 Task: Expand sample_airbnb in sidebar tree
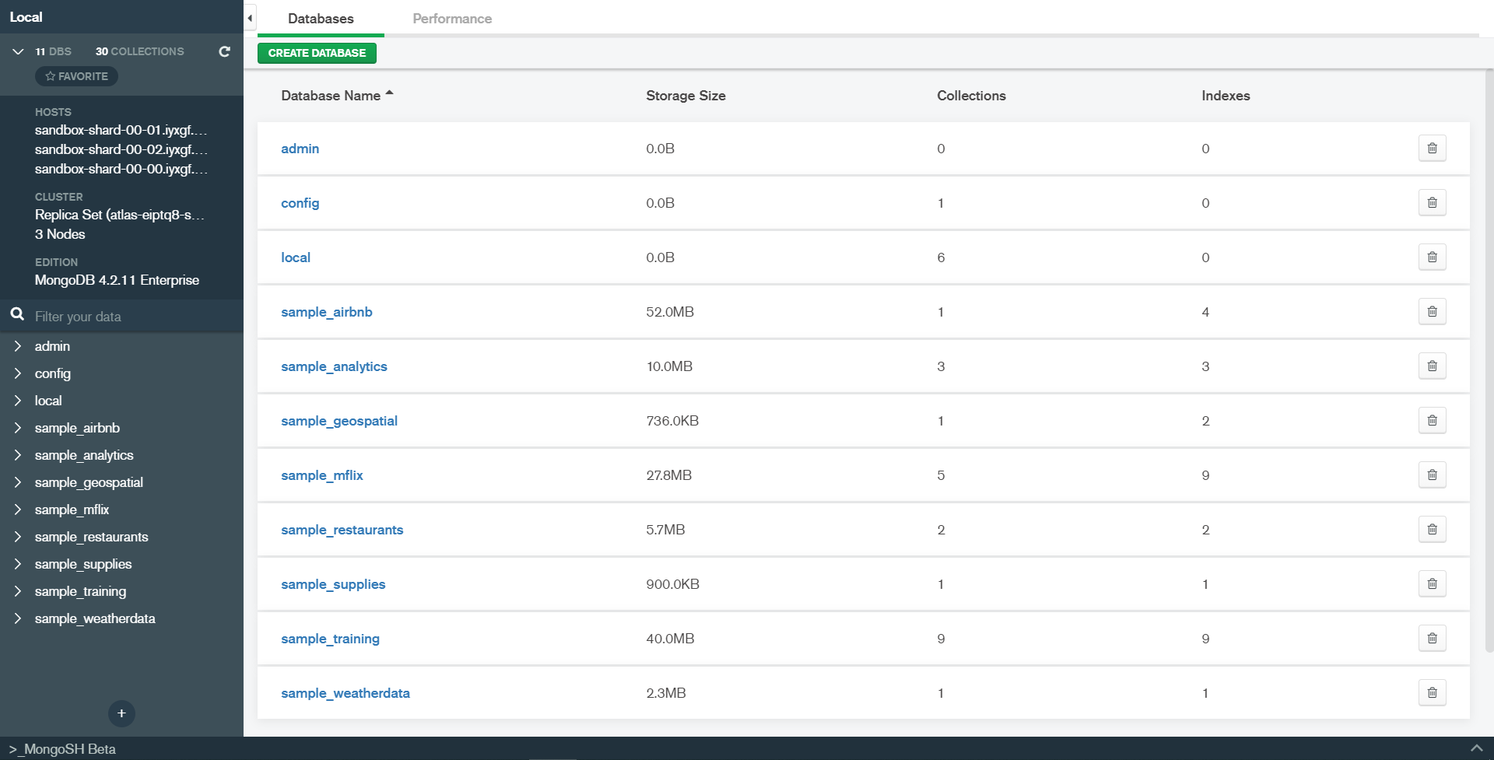pyautogui.click(x=17, y=428)
